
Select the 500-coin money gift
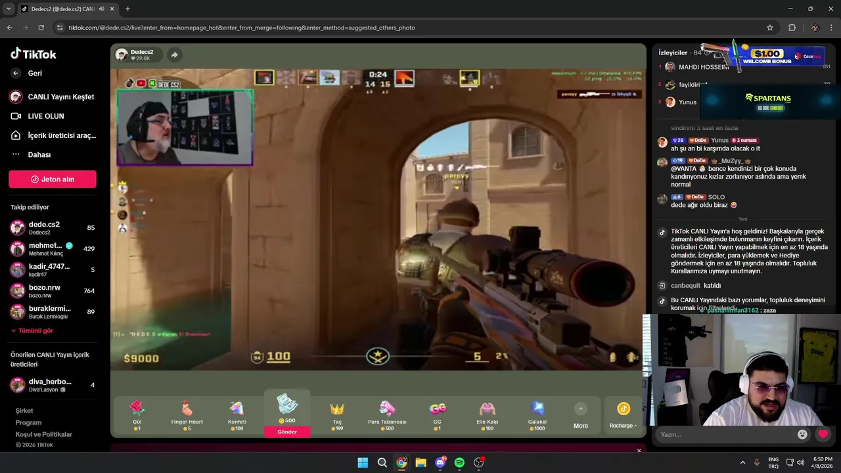tap(287, 409)
